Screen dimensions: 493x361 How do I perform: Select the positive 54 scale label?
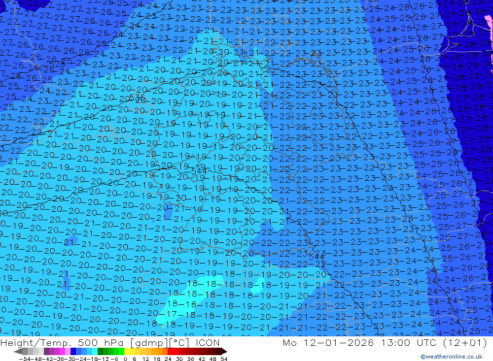click(224, 359)
